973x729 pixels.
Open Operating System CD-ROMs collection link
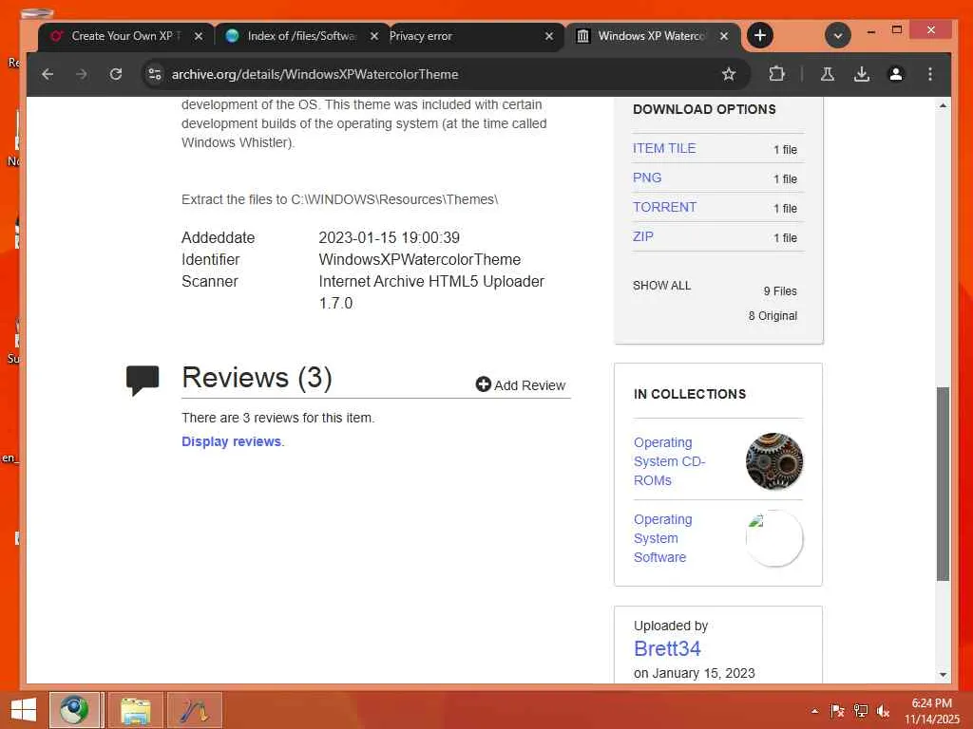tap(670, 461)
